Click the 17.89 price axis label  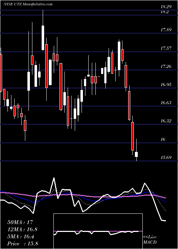pos(166,30)
